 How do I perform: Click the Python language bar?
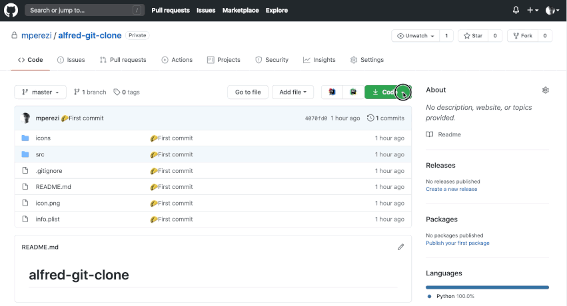pyautogui.click(x=487, y=287)
